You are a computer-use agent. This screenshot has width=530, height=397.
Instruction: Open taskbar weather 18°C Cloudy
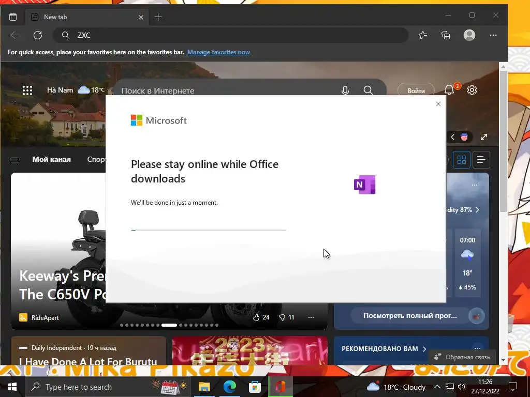tap(396, 387)
